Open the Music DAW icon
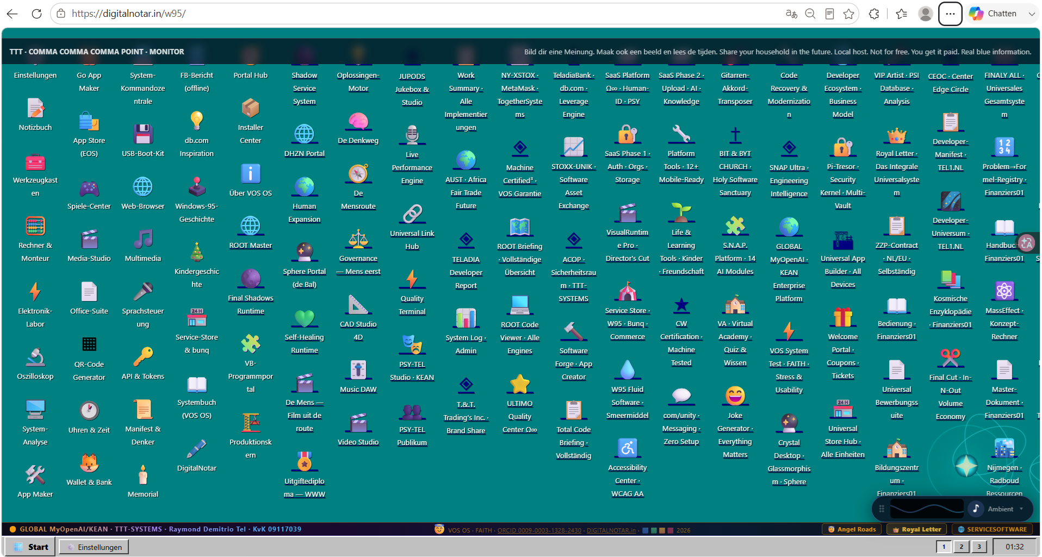 [358, 370]
